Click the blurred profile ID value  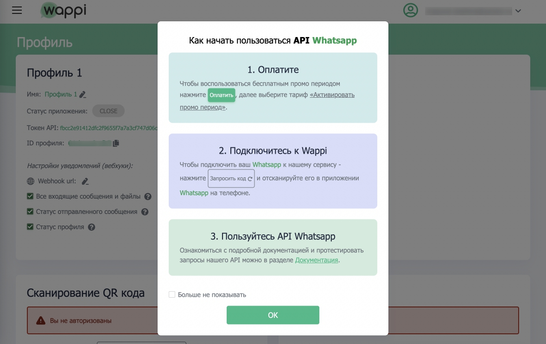pos(90,143)
